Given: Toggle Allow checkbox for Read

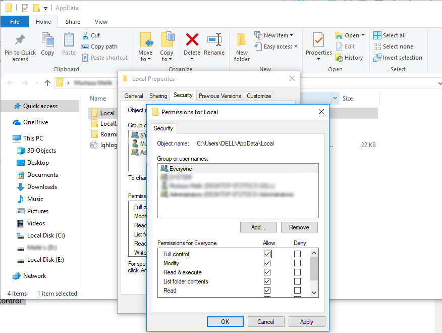Looking at the screenshot, I should 267,290.
